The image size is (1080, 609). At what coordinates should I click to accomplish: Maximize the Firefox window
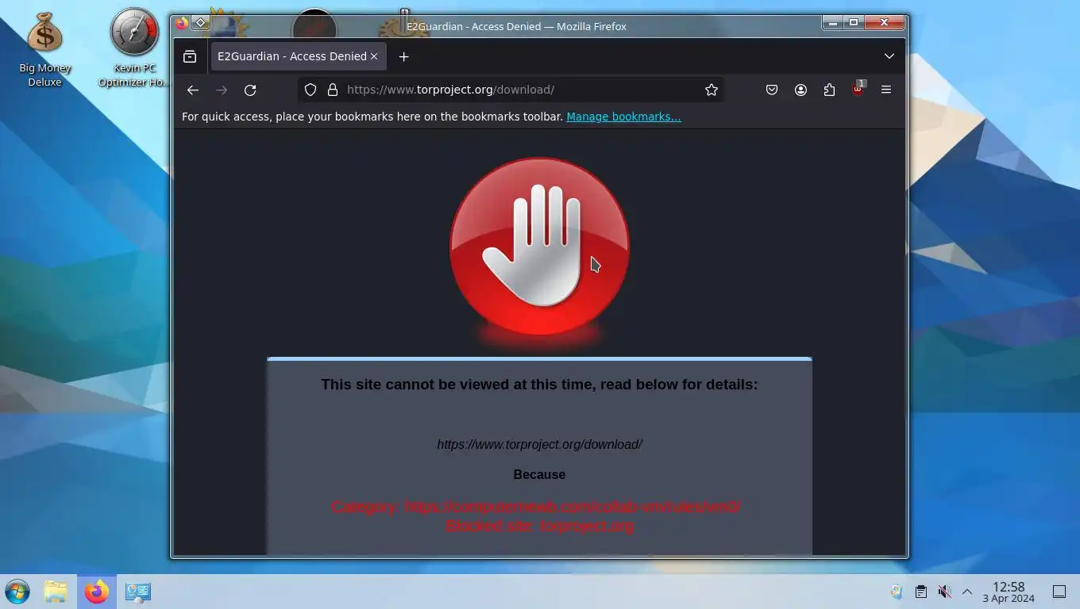pos(854,23)
